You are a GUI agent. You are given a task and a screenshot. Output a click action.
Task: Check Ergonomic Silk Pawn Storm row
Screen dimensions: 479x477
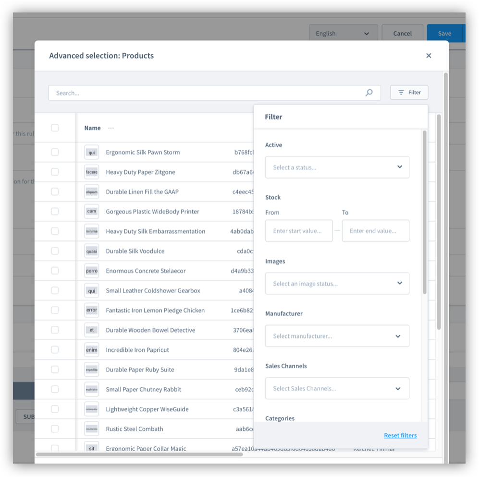(x=55, y=152)
